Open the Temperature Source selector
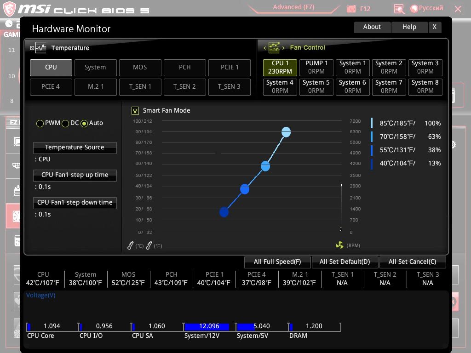The image size is (471, 353). click(x=75, y=148)
